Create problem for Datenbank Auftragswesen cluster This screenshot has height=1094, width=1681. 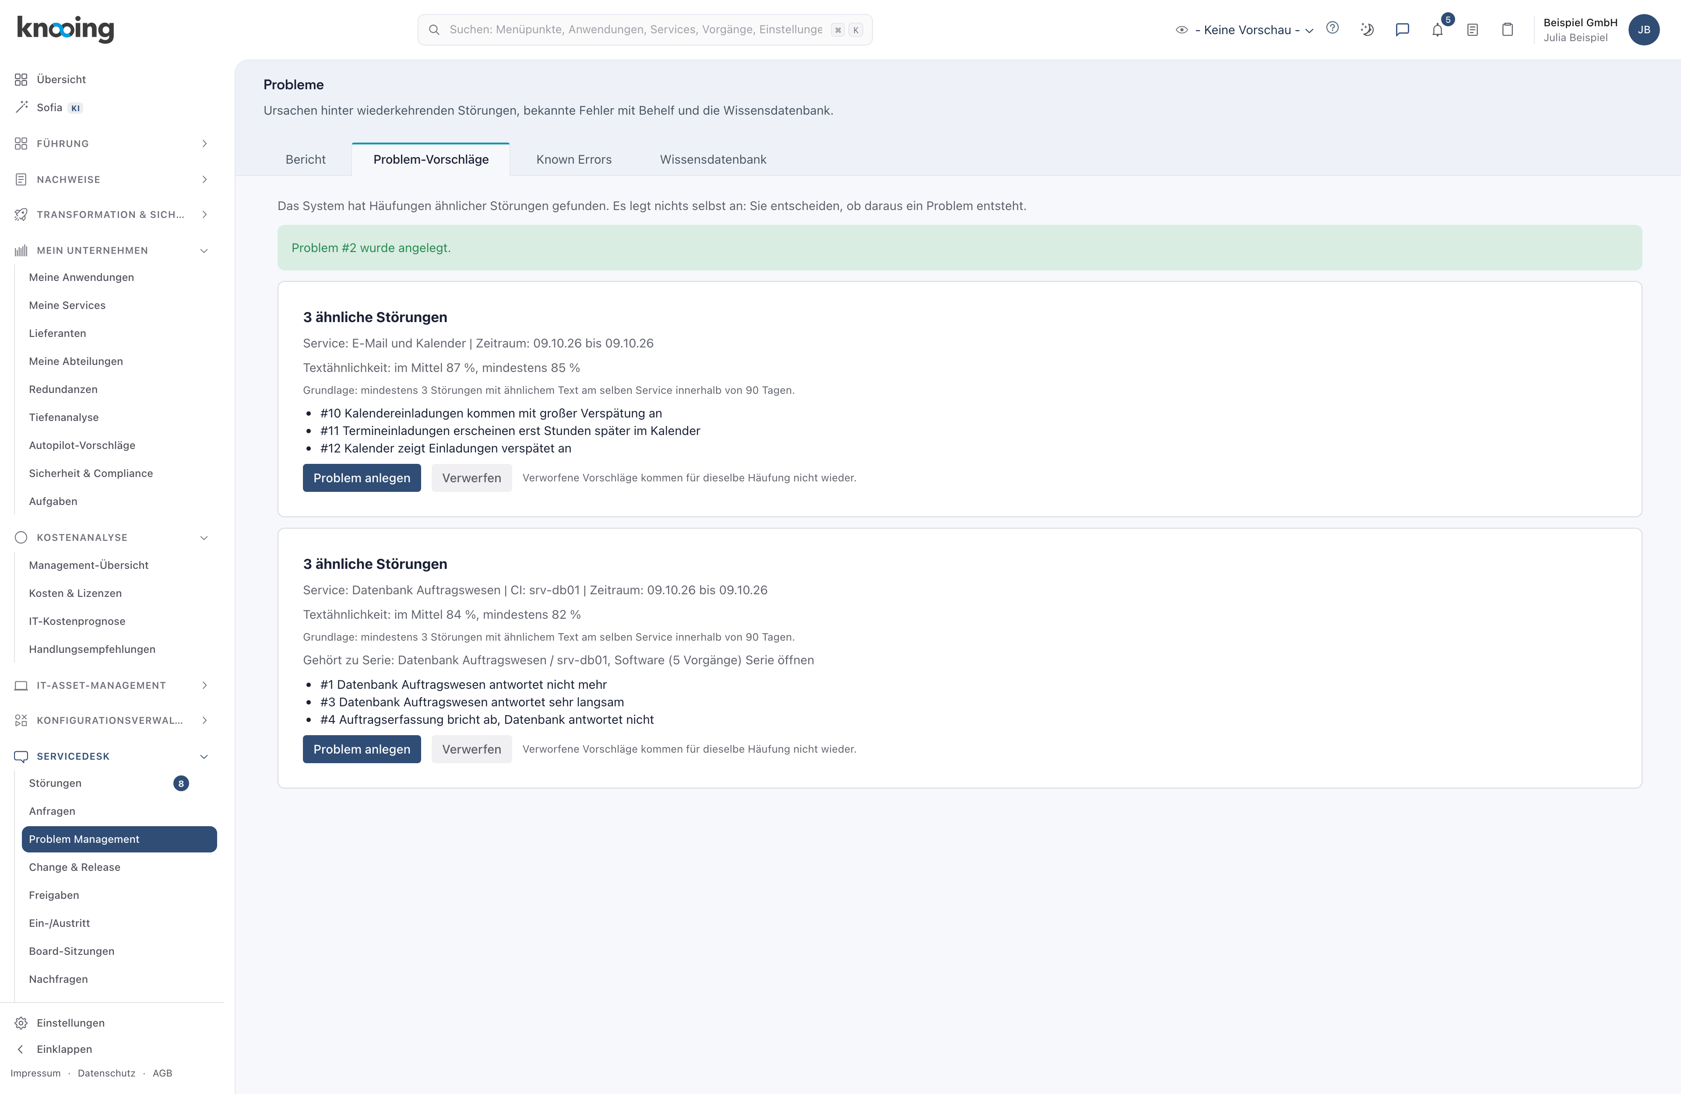[x=362, y=749]
